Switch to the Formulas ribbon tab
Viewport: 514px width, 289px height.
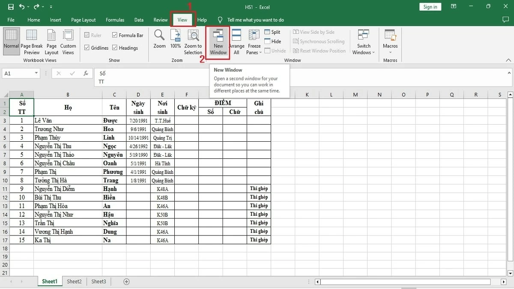pyautogui.click(x=115, y=20)
